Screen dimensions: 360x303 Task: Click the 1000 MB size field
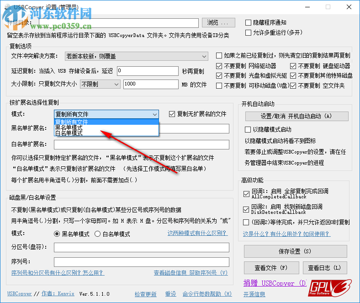click(151, 84)
